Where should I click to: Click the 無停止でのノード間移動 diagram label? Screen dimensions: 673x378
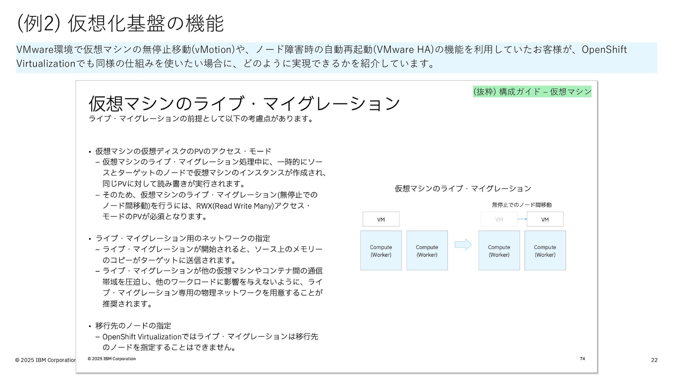tap(521, 205)
